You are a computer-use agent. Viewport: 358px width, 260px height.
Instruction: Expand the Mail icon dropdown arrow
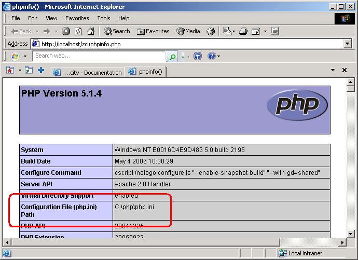click(x=233, y=31)
